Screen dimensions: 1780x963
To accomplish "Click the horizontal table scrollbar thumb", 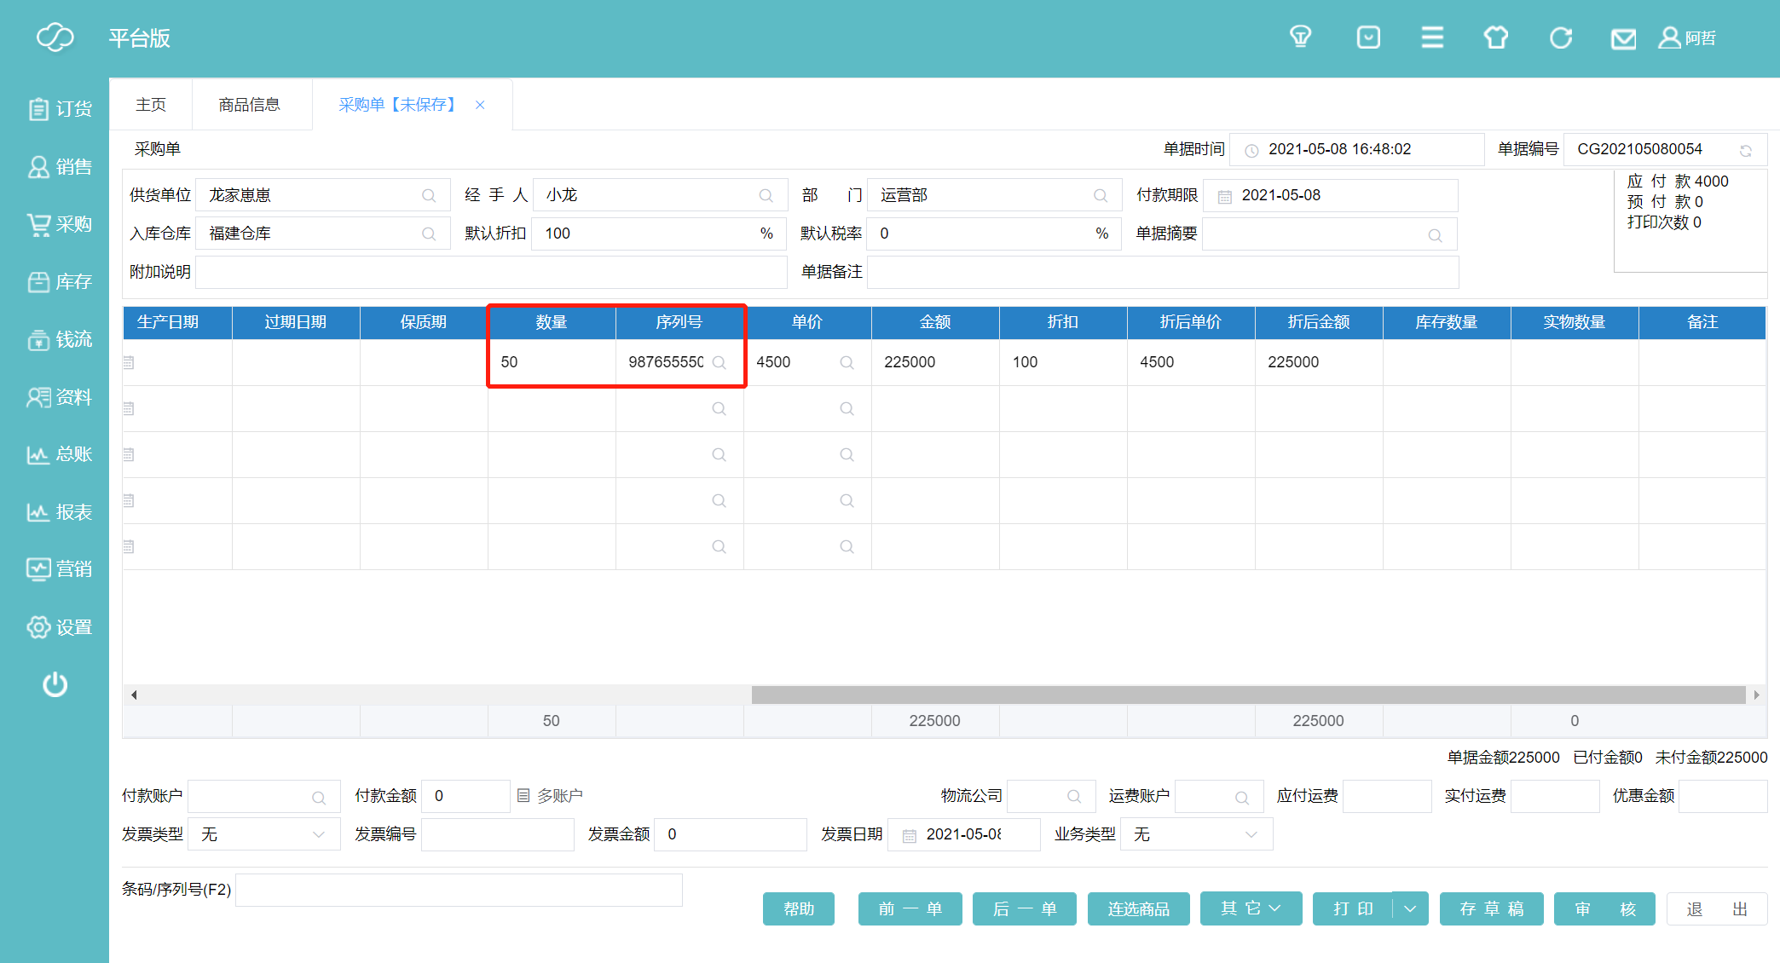I will [1247, 695].
